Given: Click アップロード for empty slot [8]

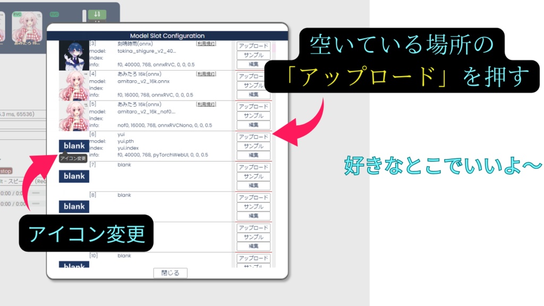Looking at the screenshot, I should 254,197.
